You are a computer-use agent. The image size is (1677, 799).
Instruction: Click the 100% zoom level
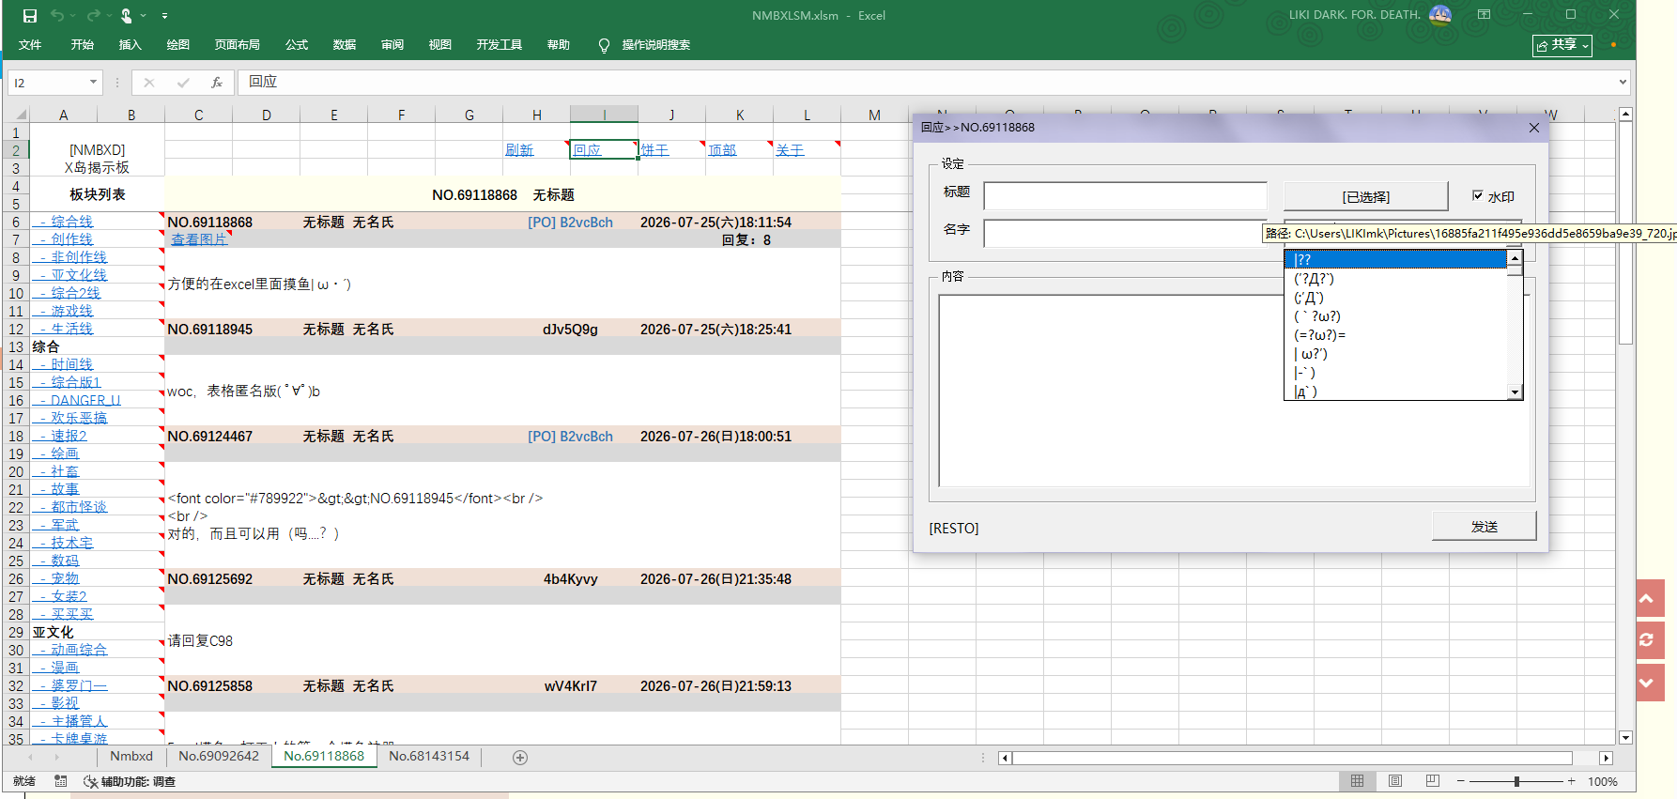[1602, 781]
